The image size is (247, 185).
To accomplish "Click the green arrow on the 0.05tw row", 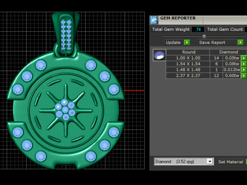I will tap(244, 58).
